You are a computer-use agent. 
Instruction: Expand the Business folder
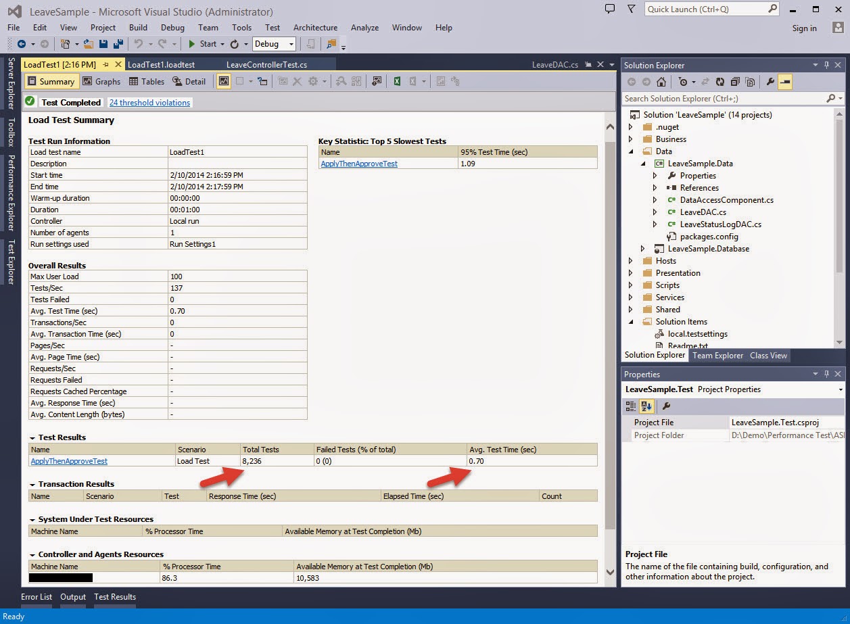(631, 139)
